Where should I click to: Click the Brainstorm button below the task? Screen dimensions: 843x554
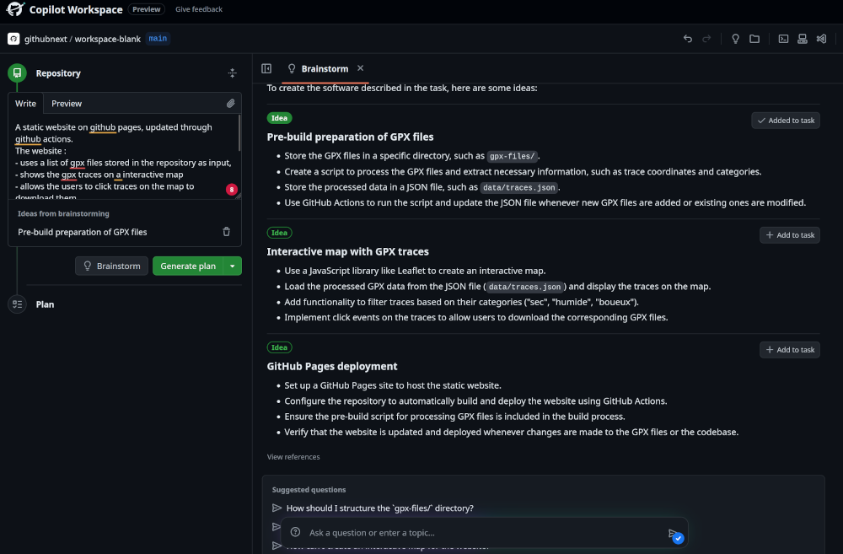(x=112, y=266)
